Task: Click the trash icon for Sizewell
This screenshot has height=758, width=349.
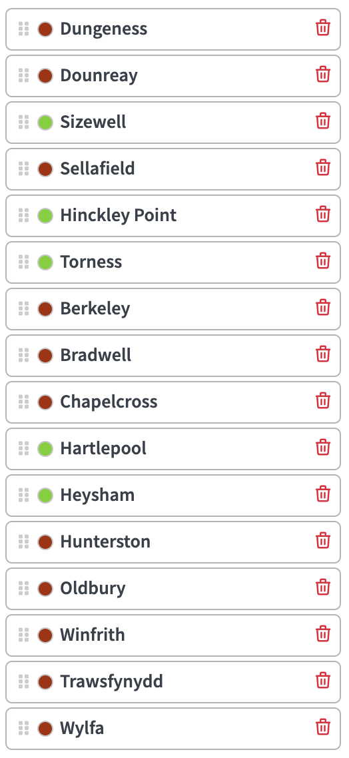Action: click(323, 121)
